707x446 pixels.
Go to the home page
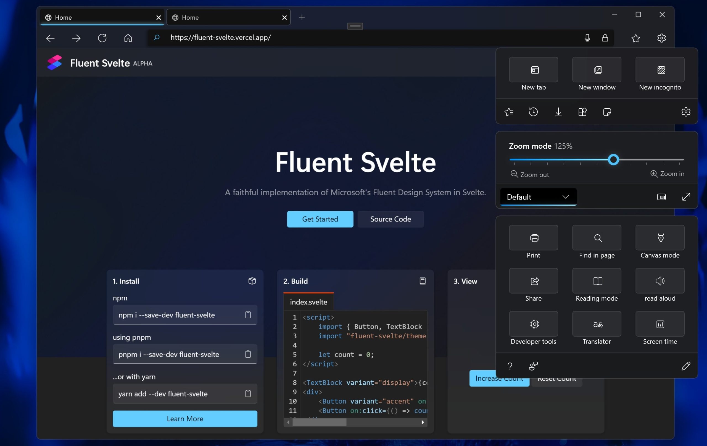[x=128, y=38]
